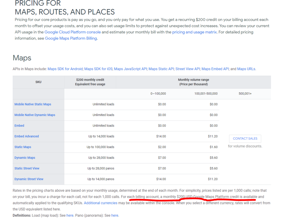Open Mobile Native Static Maps SKU

(x=33, y=104)
